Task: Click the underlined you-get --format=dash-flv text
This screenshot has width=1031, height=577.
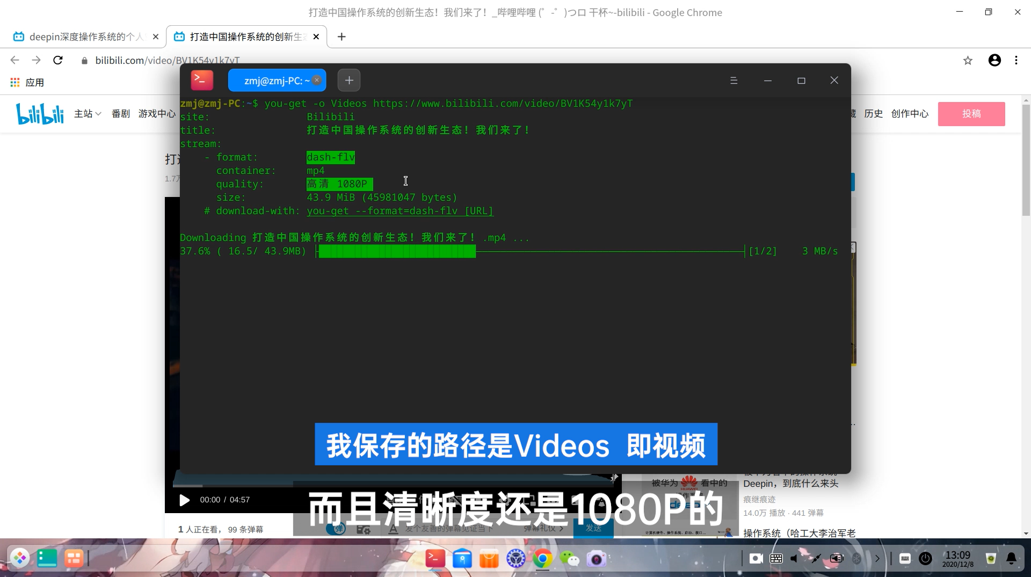Action: 400,211
